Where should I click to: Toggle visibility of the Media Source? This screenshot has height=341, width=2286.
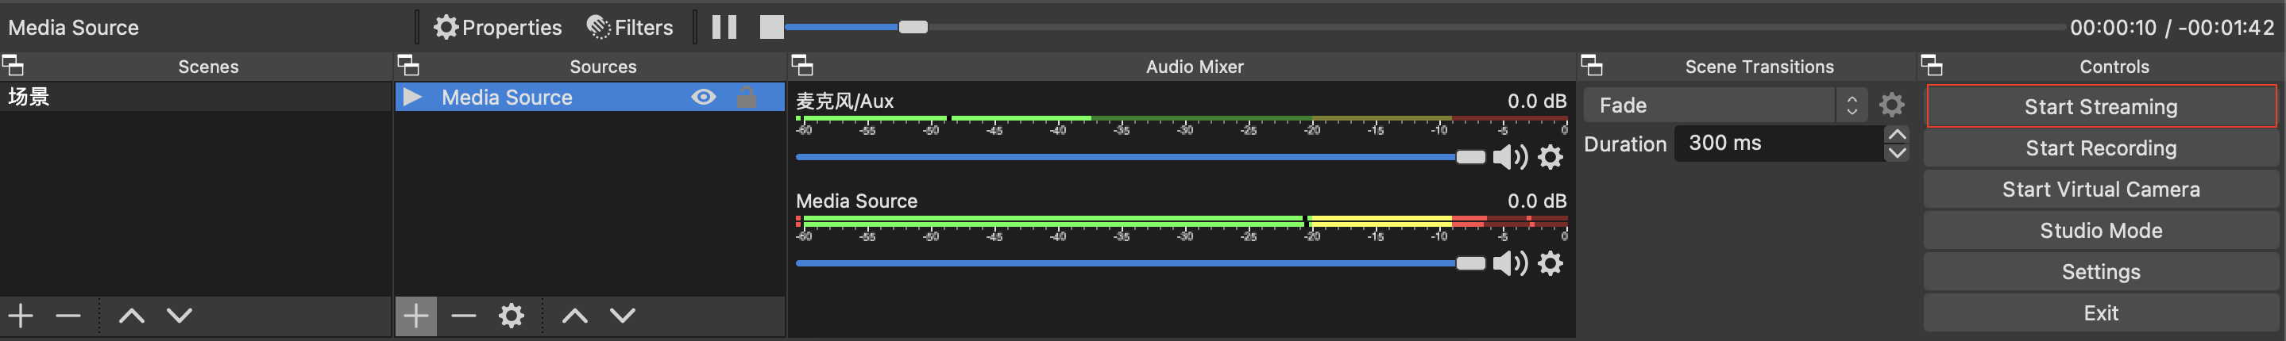tap(703, 98)
